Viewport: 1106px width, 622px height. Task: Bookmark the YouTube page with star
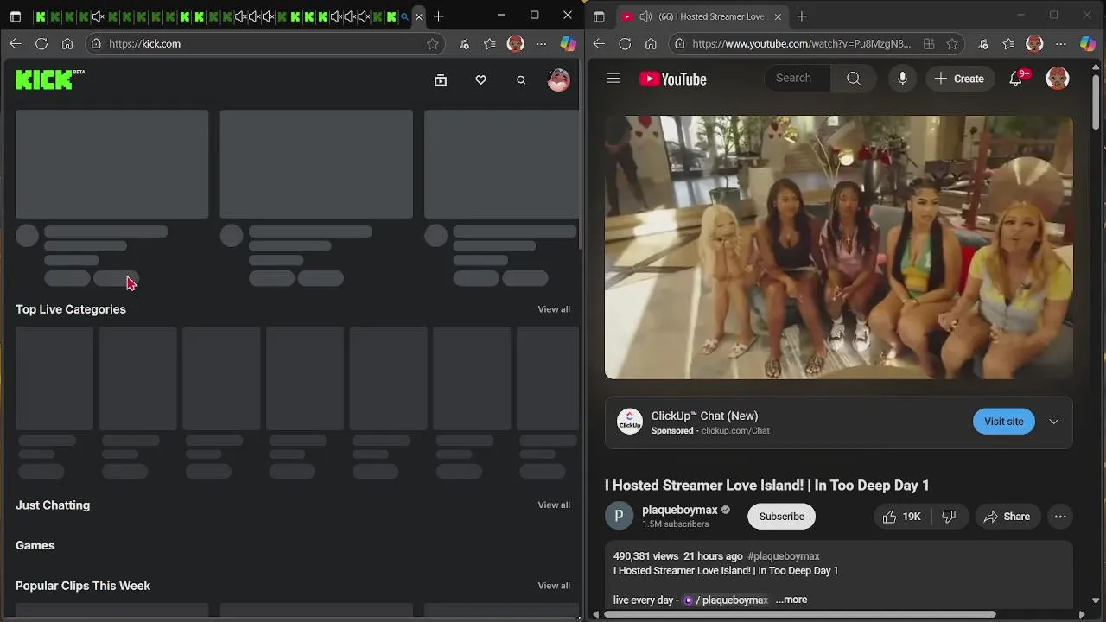pos(951,43)
